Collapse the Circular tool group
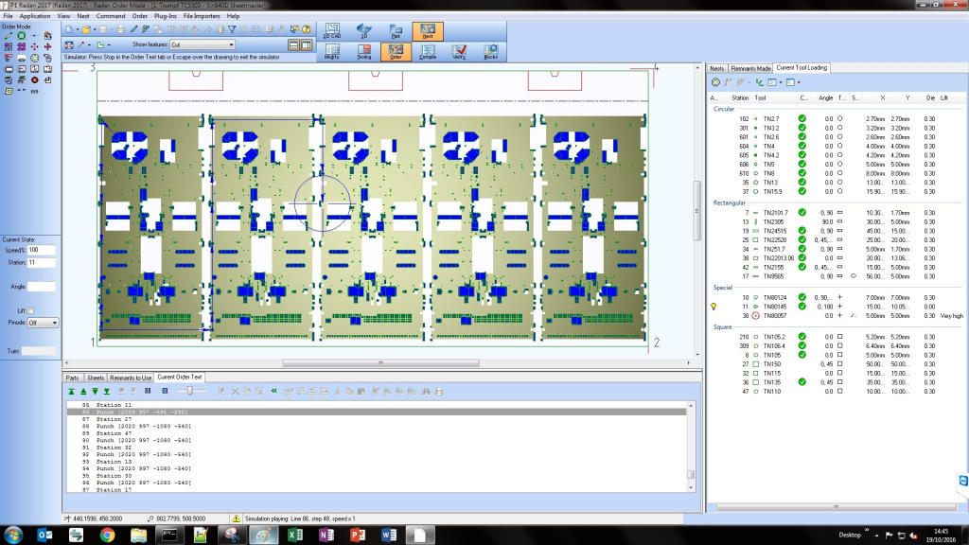969x545 pixels. click(x=725, y=109)
